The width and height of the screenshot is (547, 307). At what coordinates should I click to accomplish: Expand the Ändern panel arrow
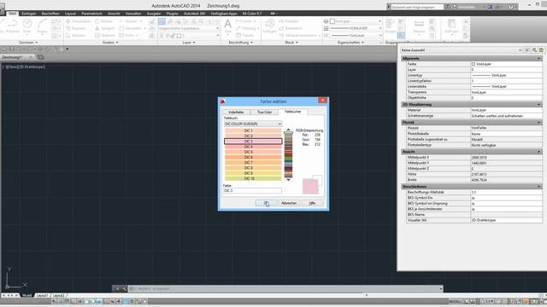coord(117,43)
